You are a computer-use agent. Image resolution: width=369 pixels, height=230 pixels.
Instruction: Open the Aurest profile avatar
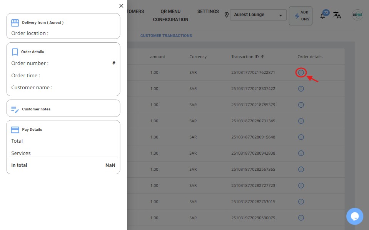[357, 15]
